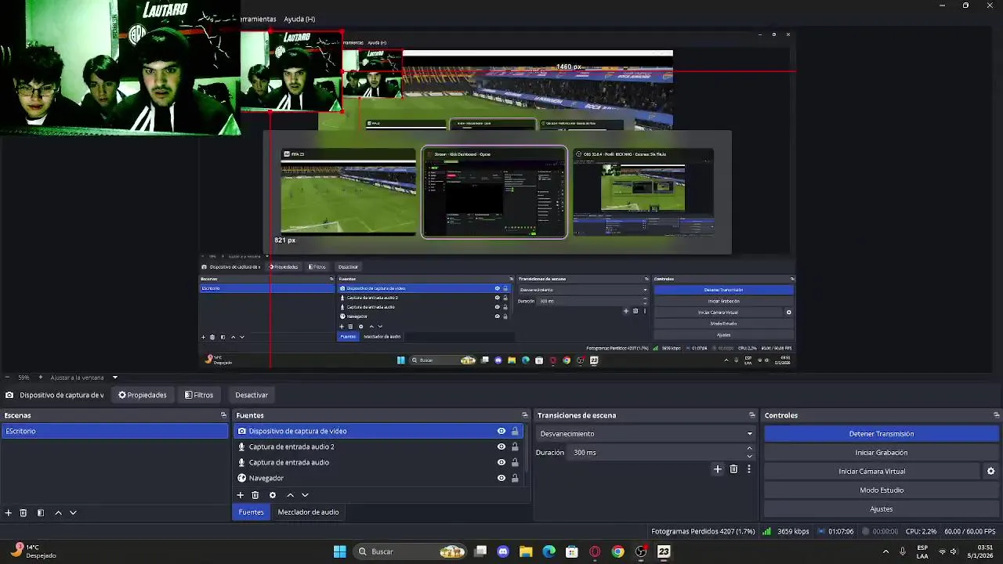
Task: Open Filtros for selected source
Action: [199, 395]
